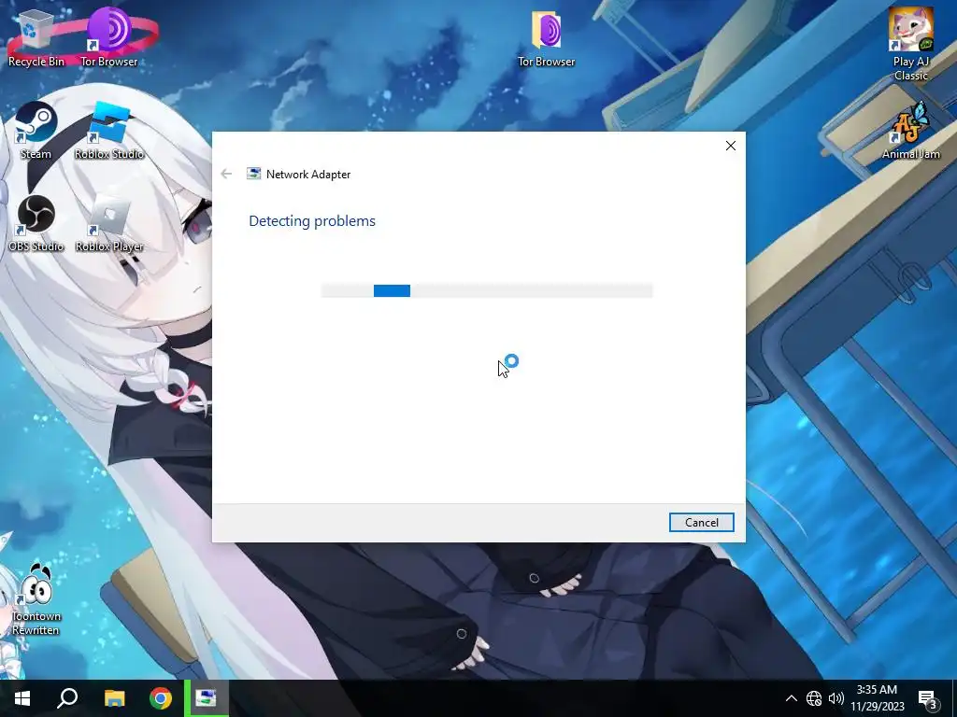Open File Explorer from the taskbar
Viewport: 957px width, 717px height.
click(x=114, y=698)
